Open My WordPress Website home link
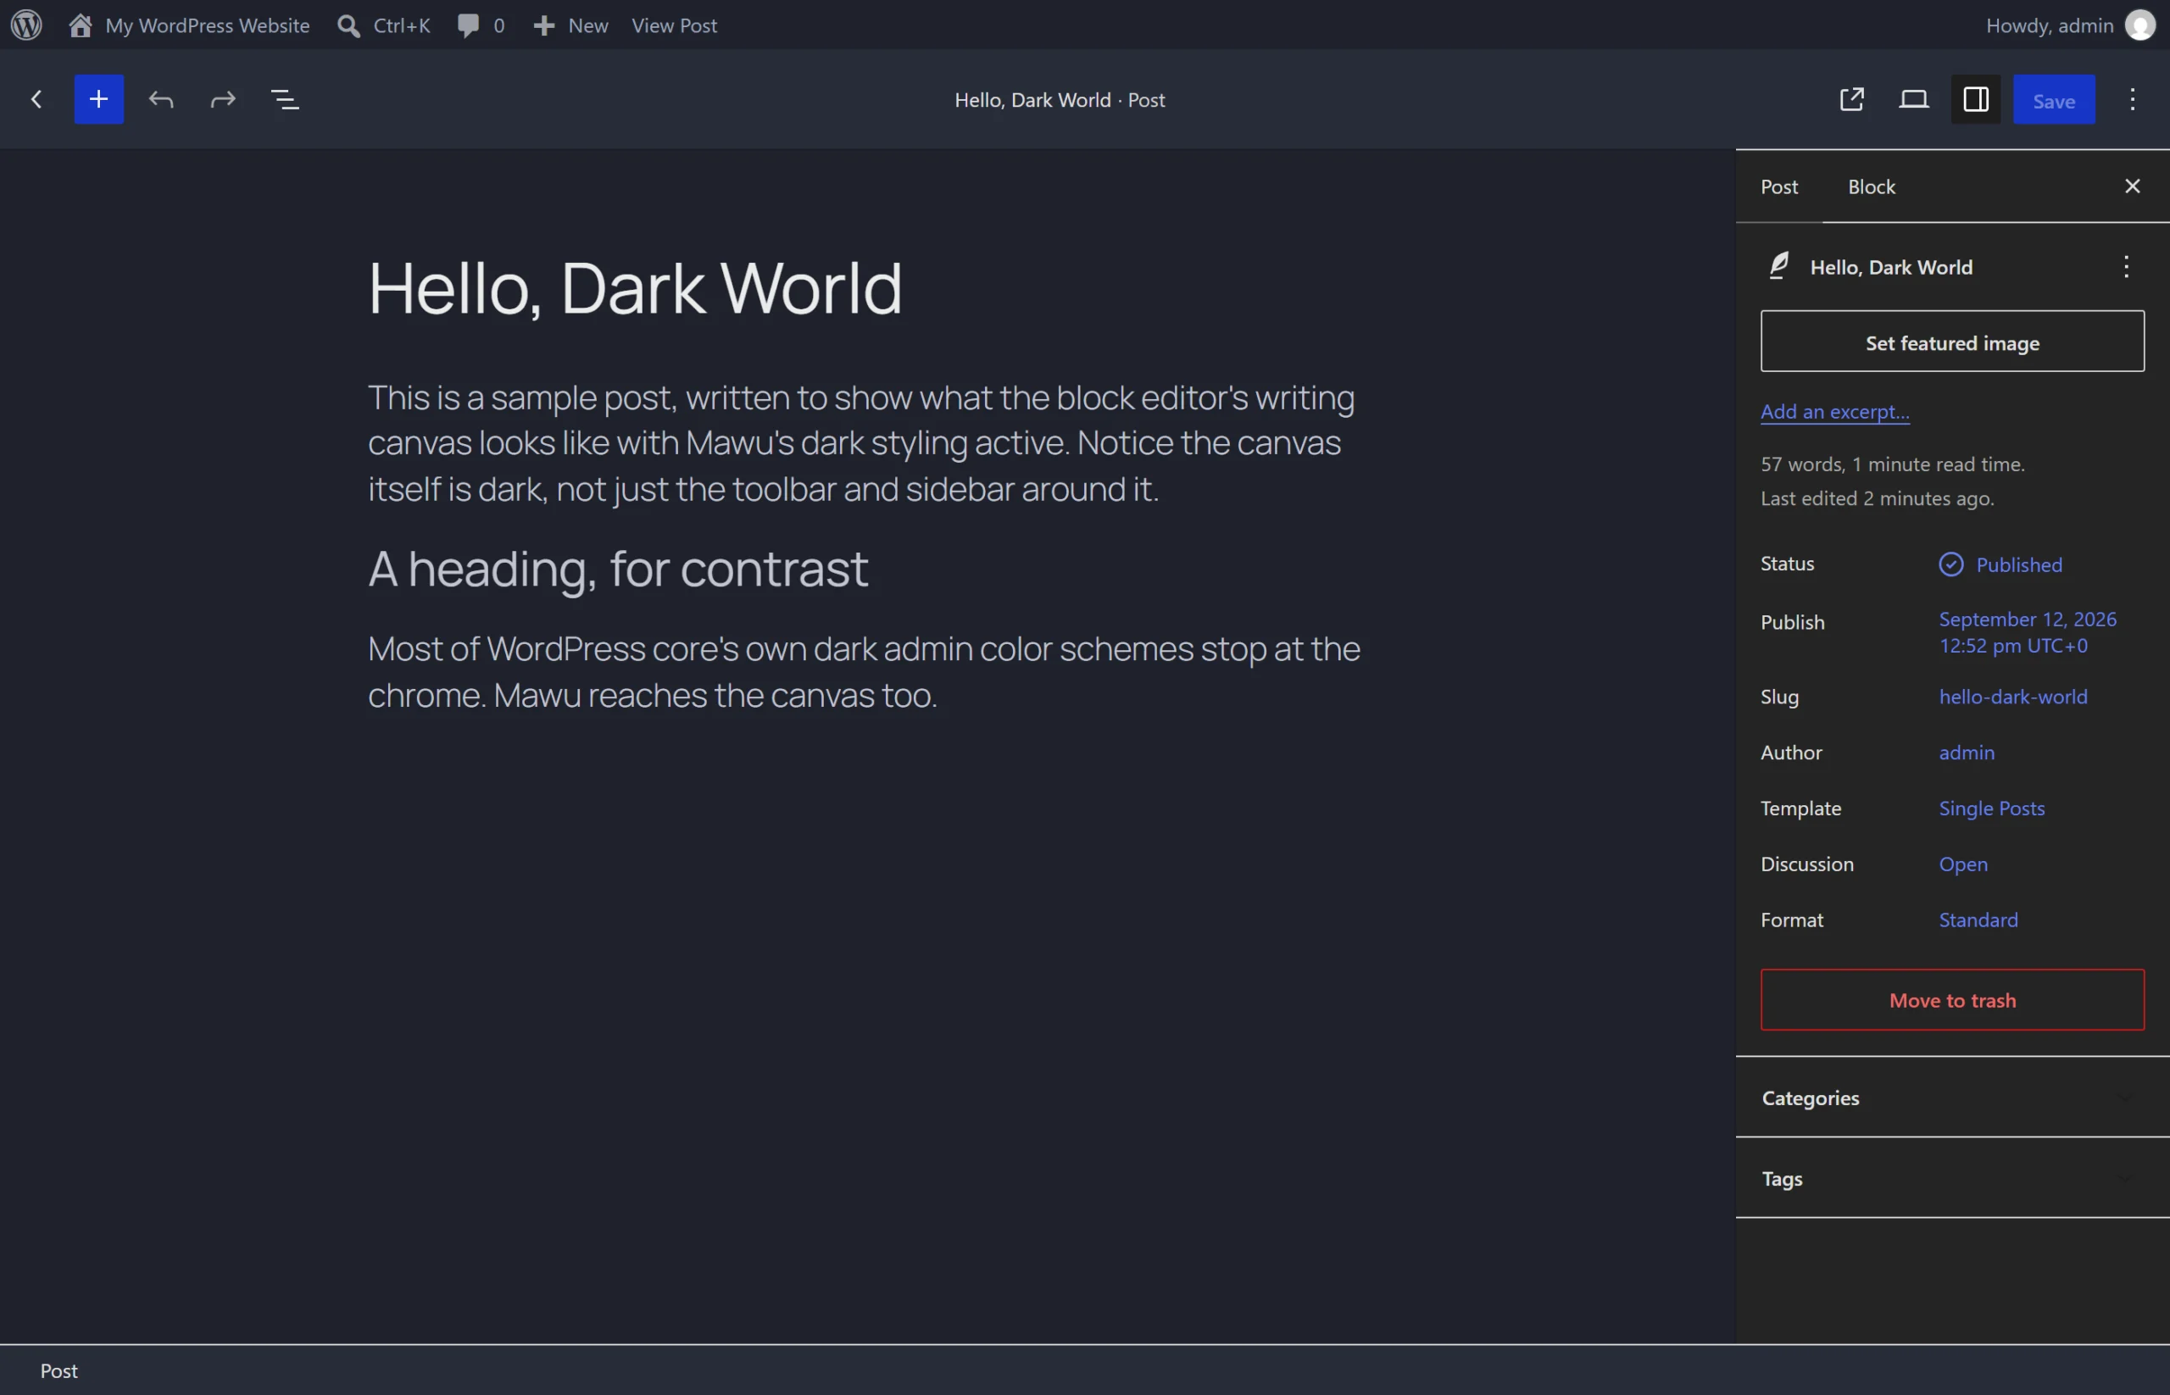This screenshot has width=2170, height=1395. click(188, 25)
